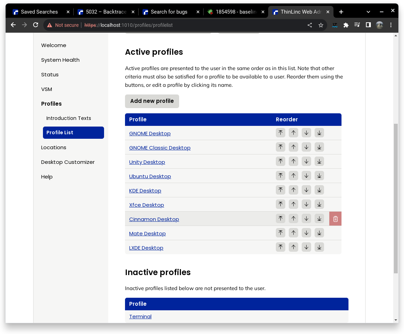Move GNOME Classic Desktop to bottom
The width and height of the screenshot is (404, 334).
319,147
